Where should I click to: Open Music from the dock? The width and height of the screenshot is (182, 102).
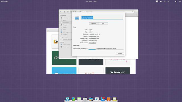[109, 99]
